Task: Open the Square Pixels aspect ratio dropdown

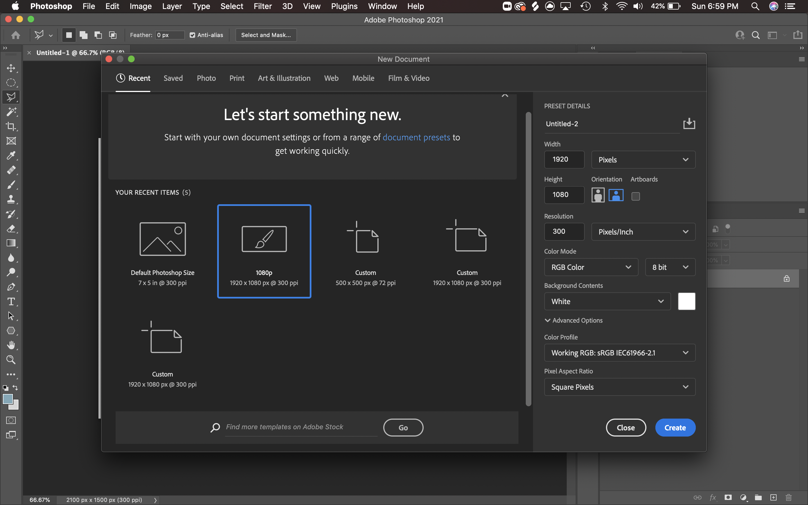Action: click(x=620, y=387)
